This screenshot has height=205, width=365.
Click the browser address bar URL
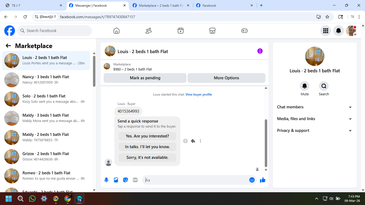[98, 17]
